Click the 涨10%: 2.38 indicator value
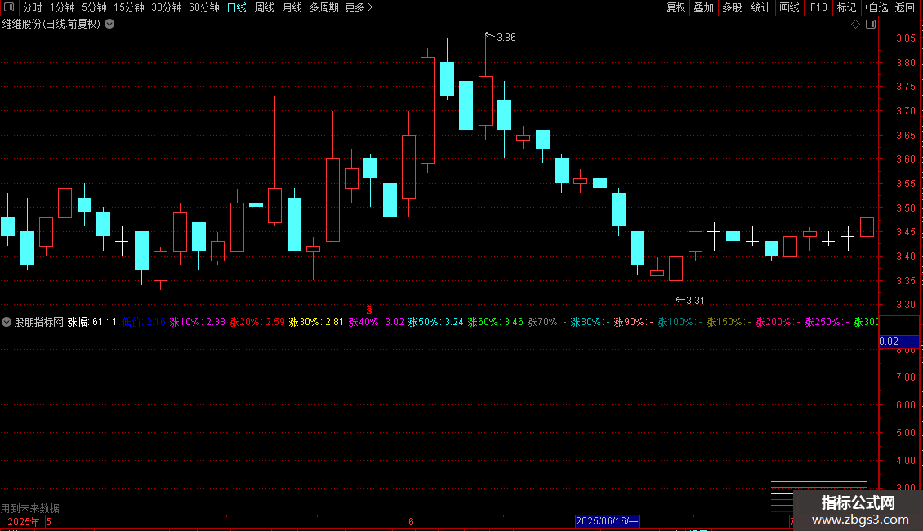The width and height of the screenshot is (923, 531). [x=197, y=322]
